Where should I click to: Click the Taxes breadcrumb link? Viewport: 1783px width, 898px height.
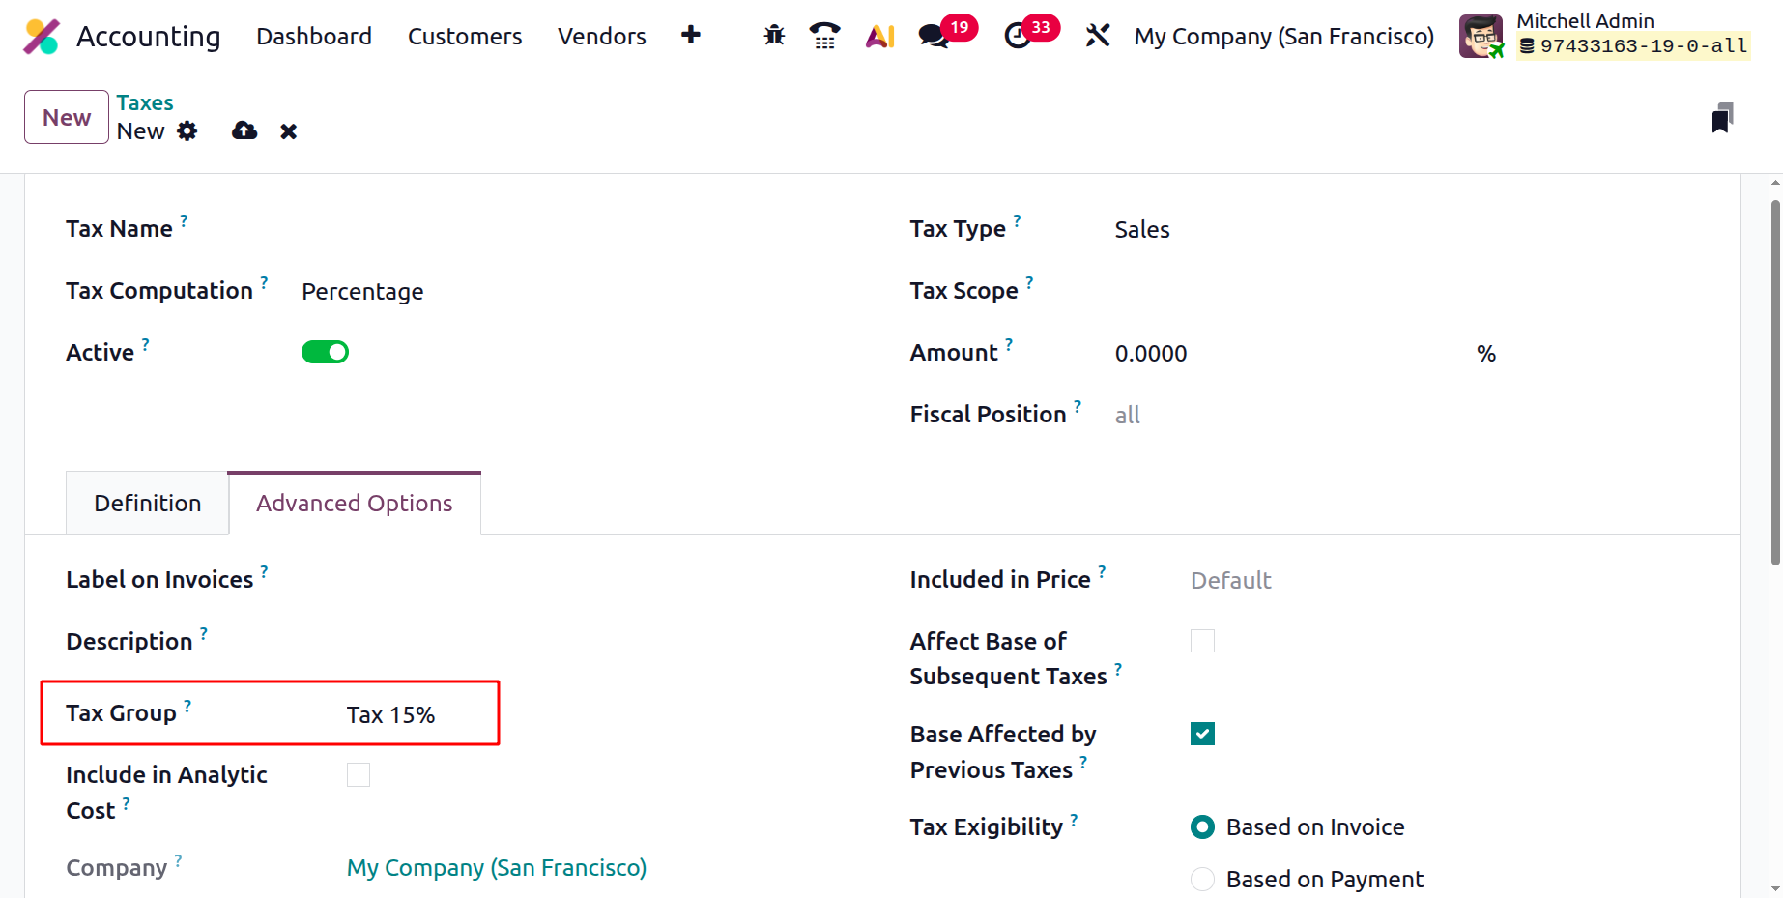click(x=145, y=102)
